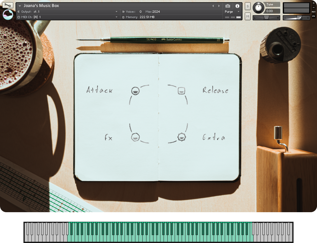Load the next instrument preset arrow
The width and height of the screenshot is (317, 243).
pyautogui.click(x=219, y=6)
